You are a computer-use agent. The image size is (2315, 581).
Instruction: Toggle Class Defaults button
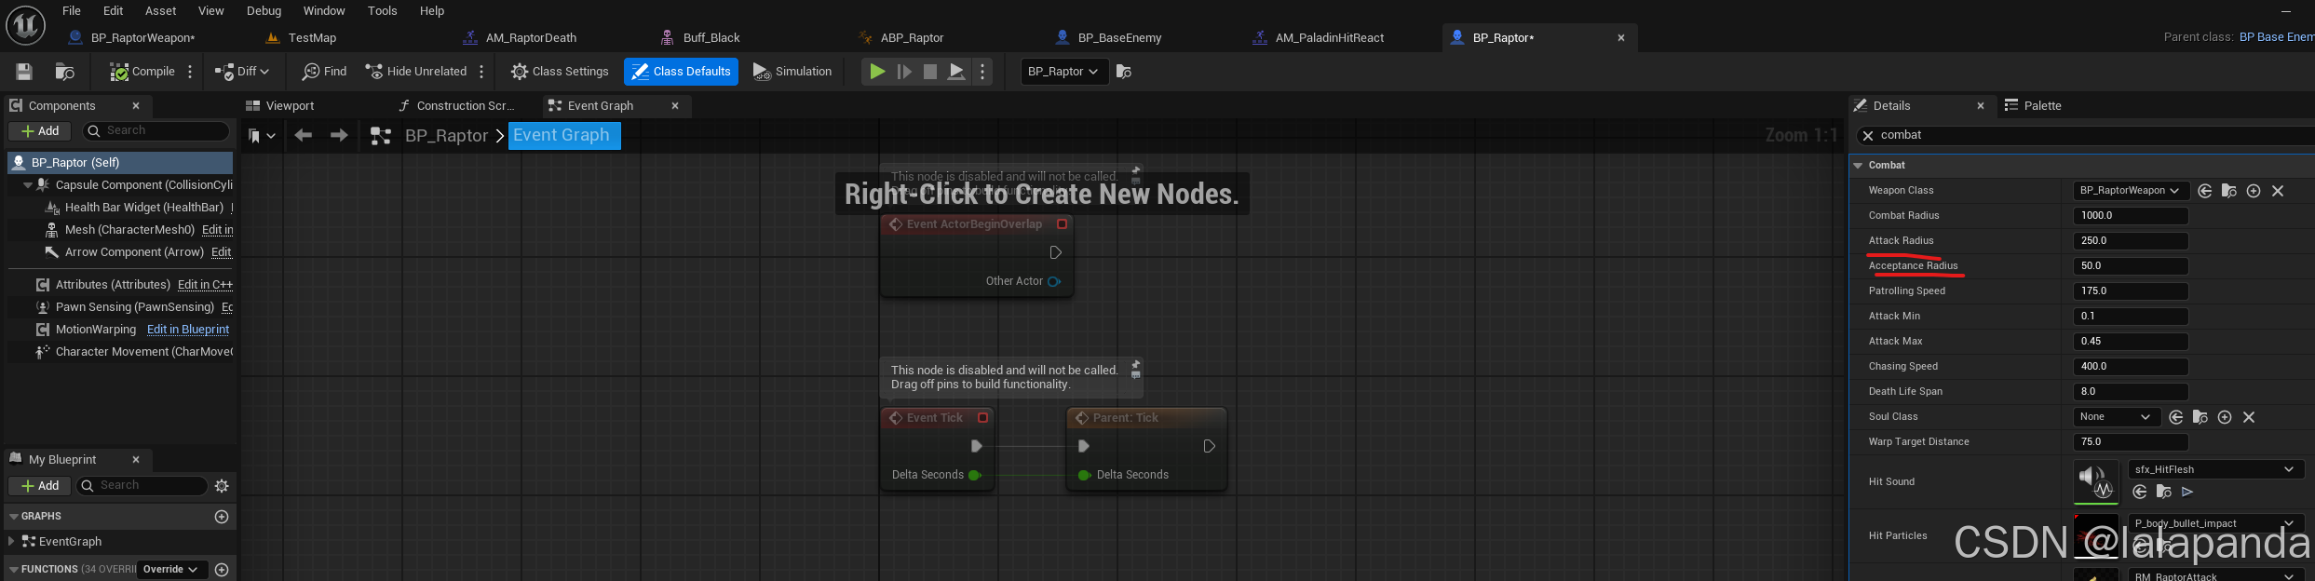point(681,72)
